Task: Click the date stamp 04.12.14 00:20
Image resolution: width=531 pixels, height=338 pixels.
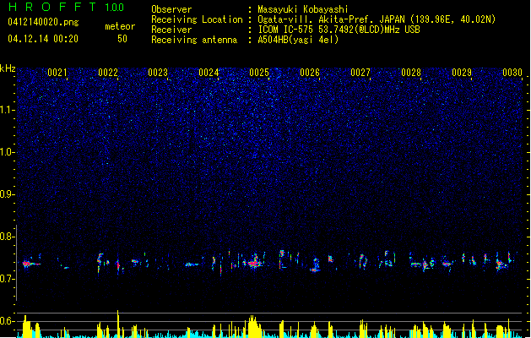Action: [x=43, y=39]
